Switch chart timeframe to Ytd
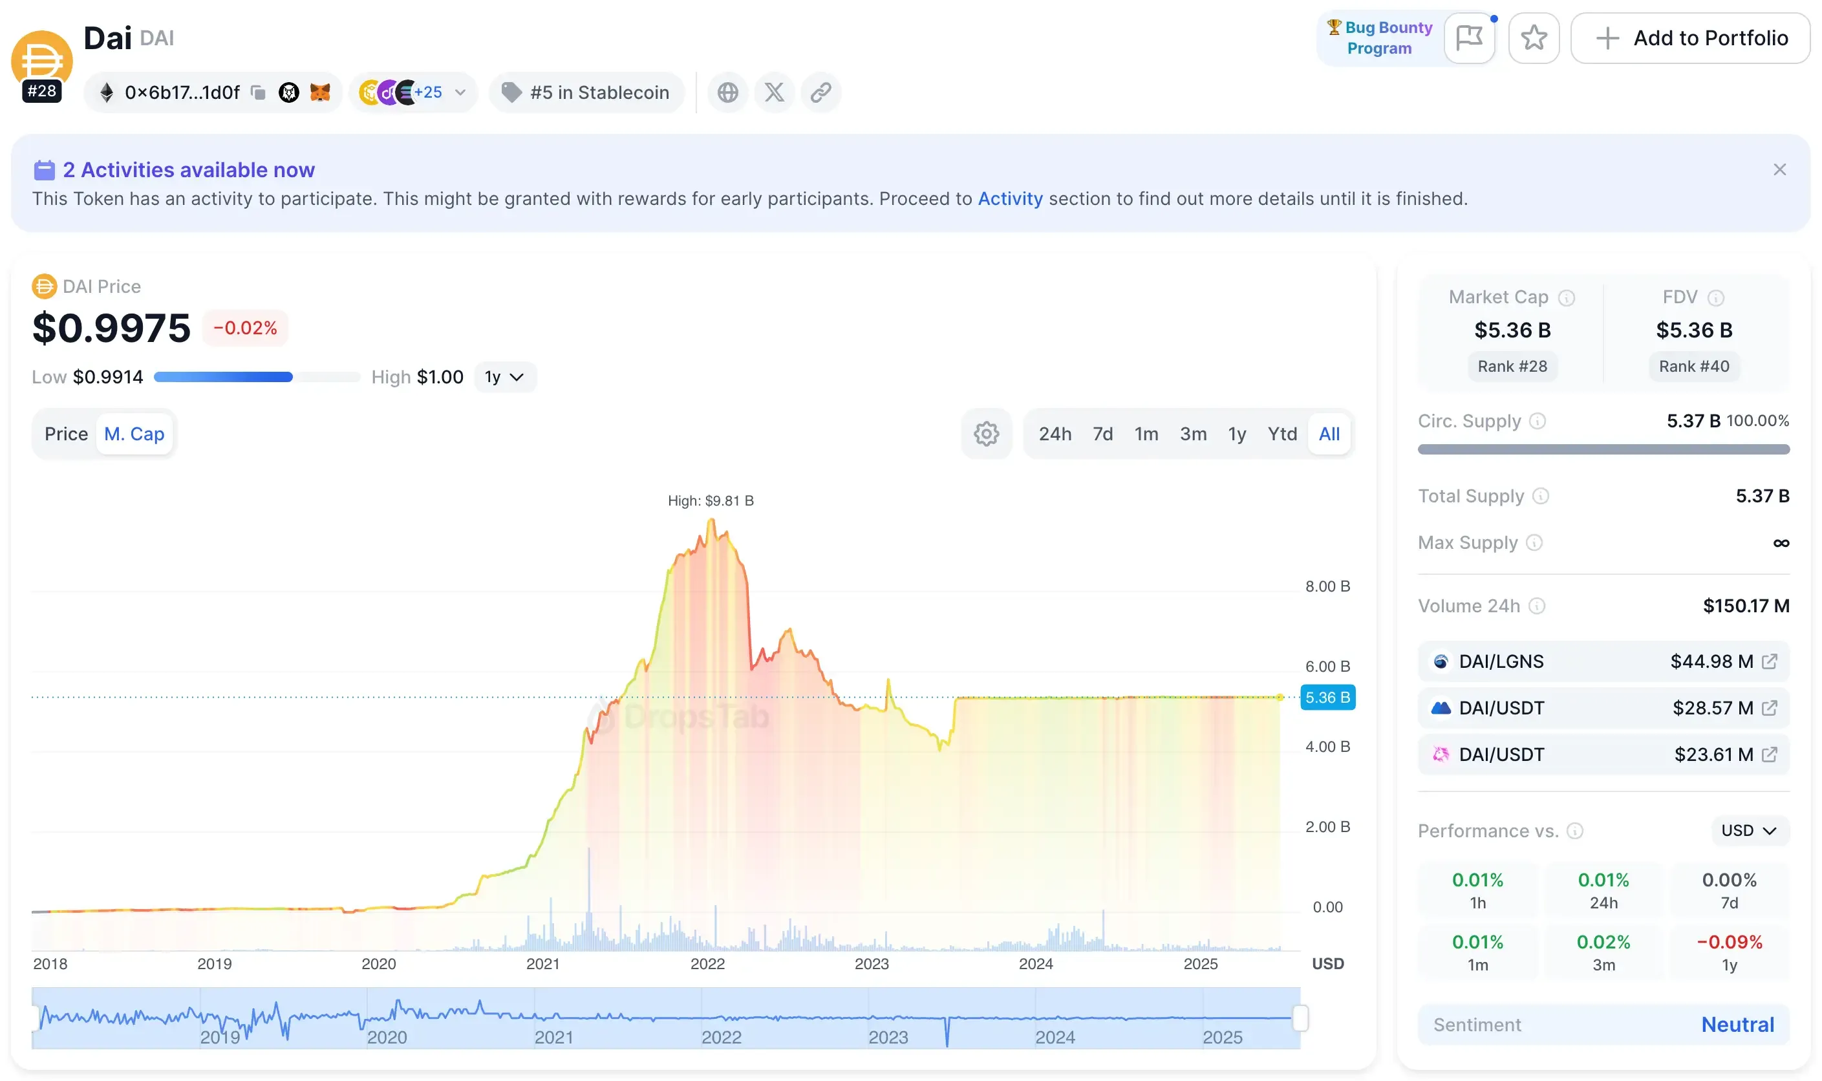 (1282, 433)
